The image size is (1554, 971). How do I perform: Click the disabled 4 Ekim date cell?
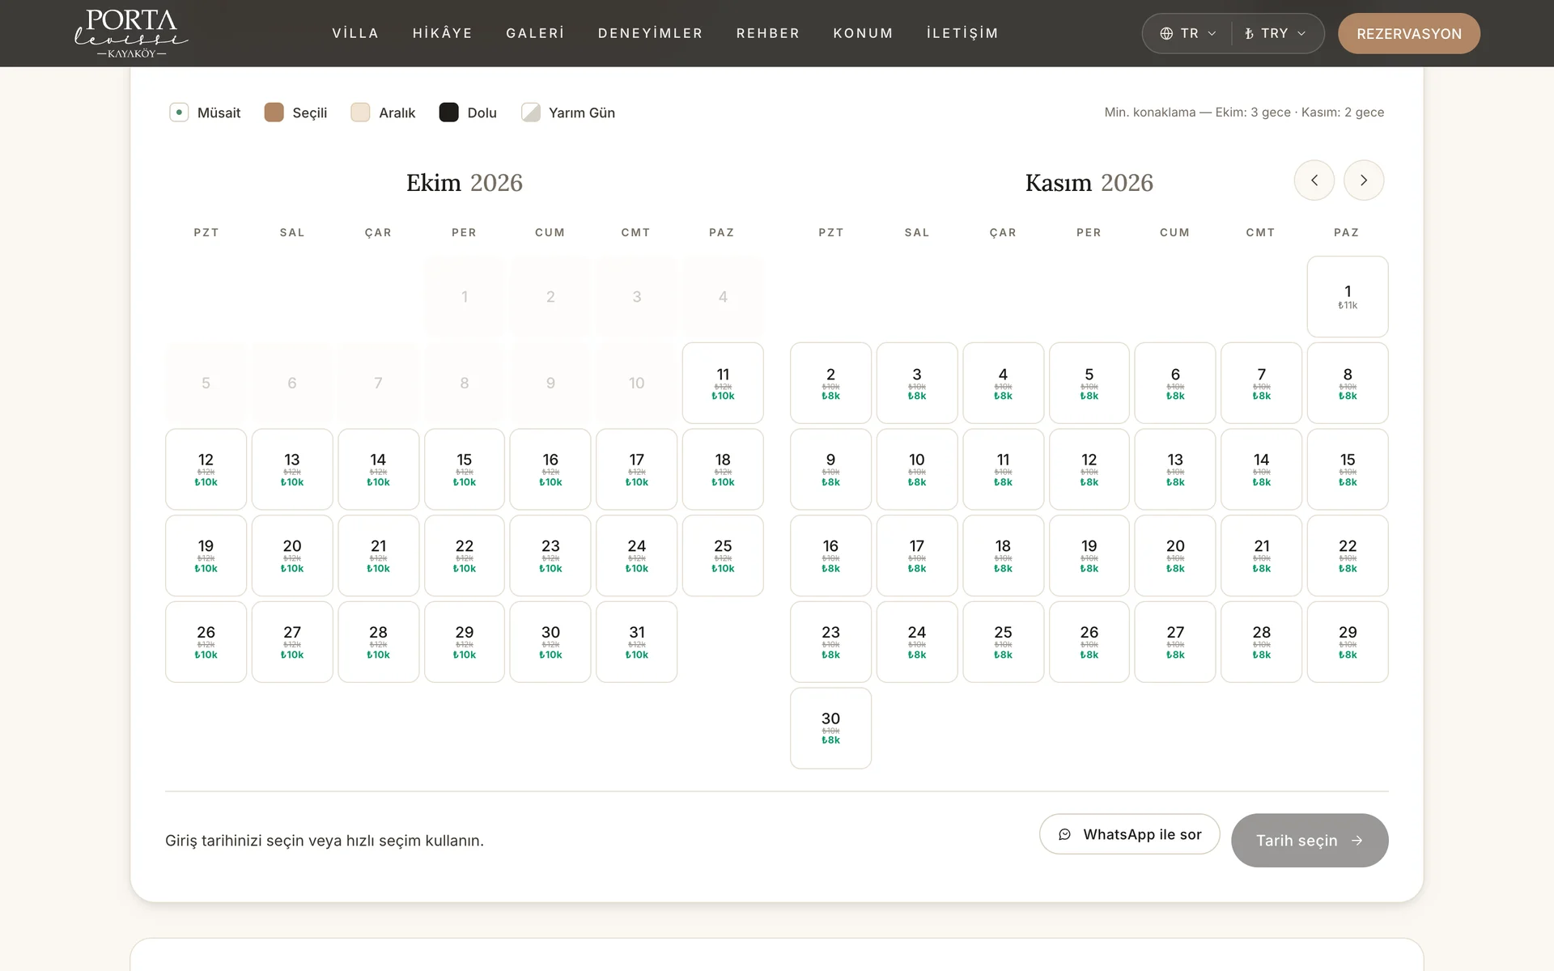tap(723, 297)
